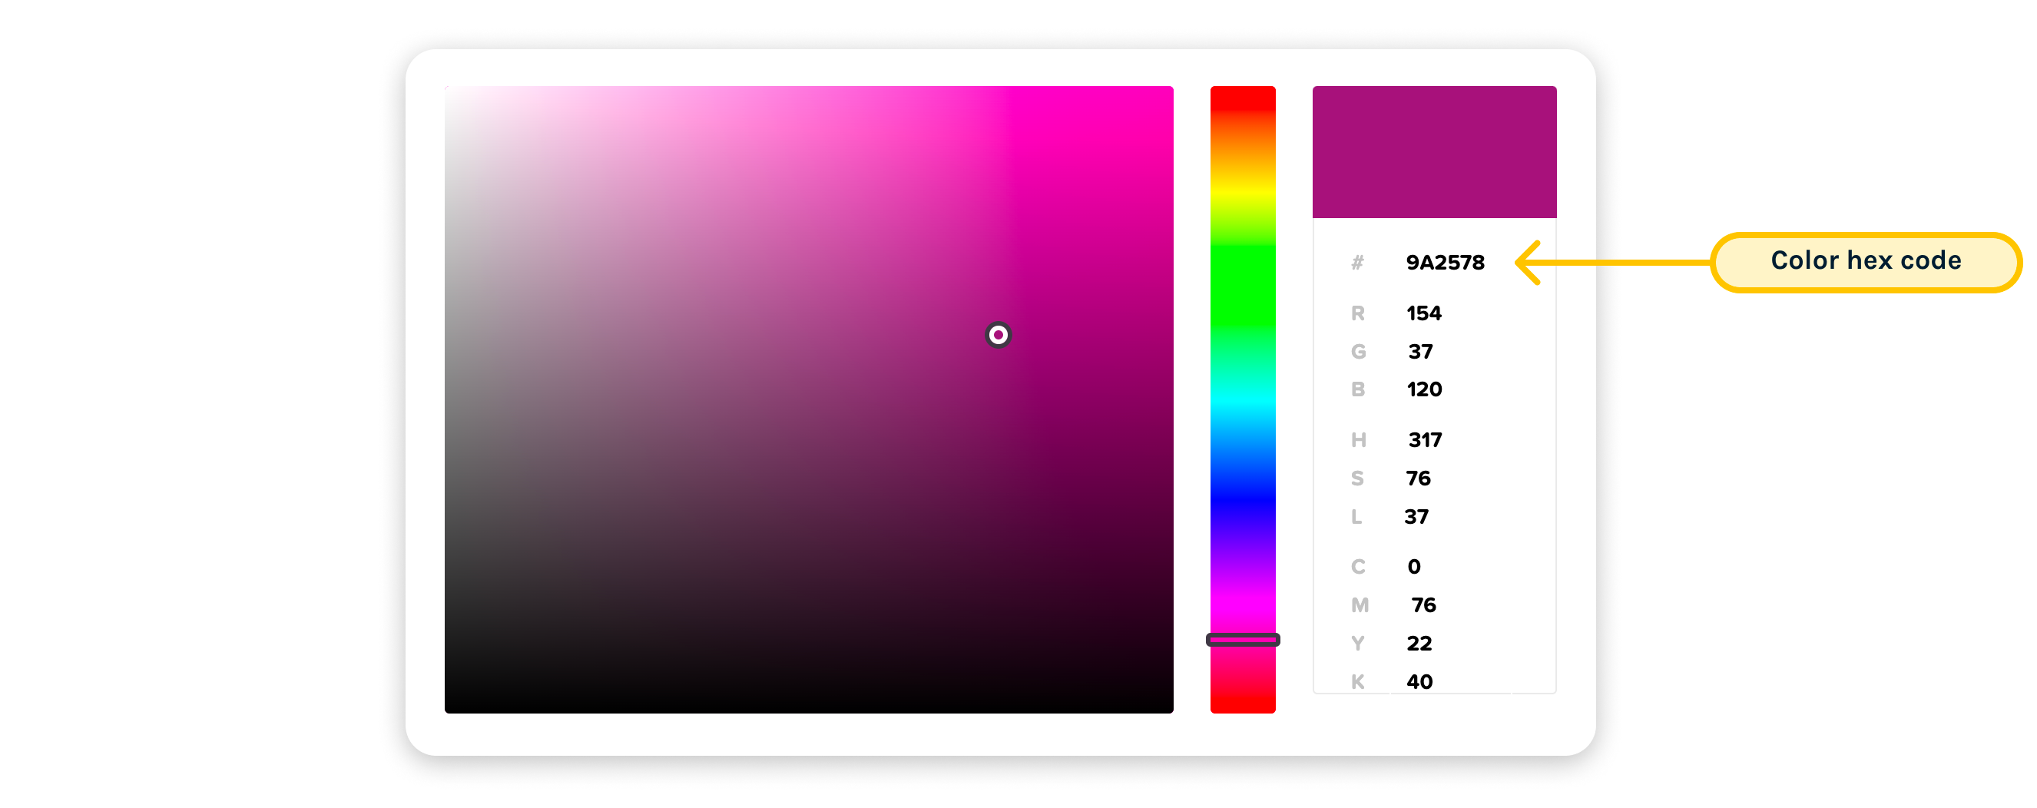Select the hue value field showing 317
The width and height of the screenshot is (2037, 808).
[1424, 439]
